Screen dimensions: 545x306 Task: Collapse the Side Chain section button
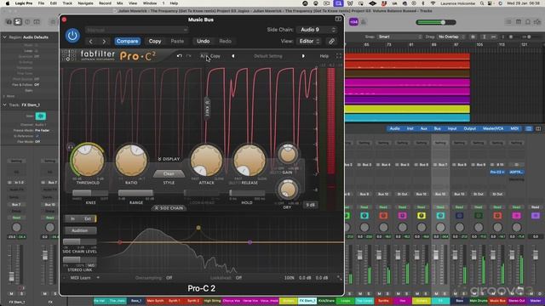coord(169,207)
